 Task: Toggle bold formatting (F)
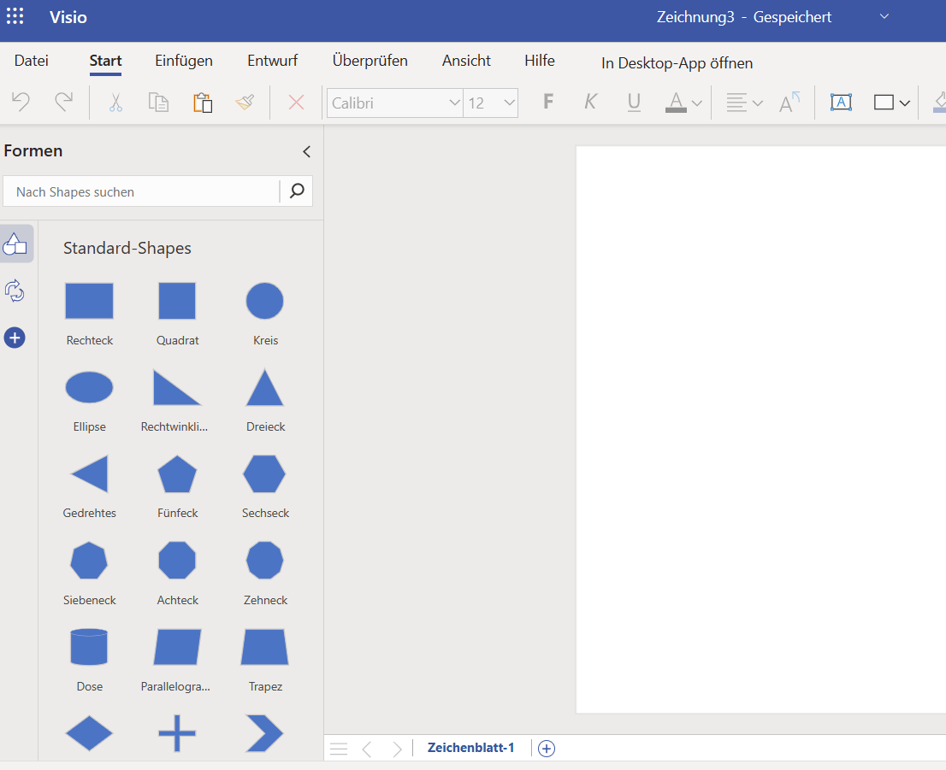click(x=547, y=102)
